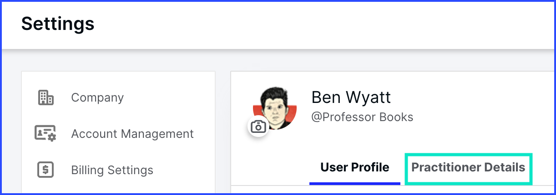The image size is (556, 195).
Task: Go to Account Management settings
Action: point(132,134)
